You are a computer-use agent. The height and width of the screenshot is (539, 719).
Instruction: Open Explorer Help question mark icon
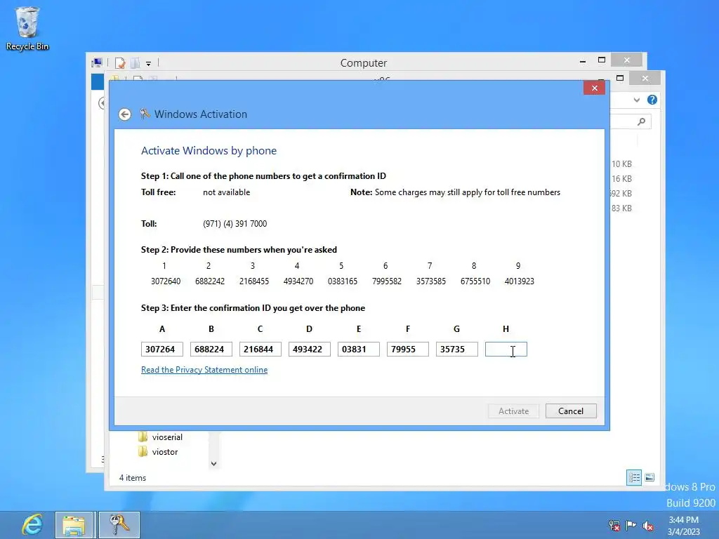(652, 100)
